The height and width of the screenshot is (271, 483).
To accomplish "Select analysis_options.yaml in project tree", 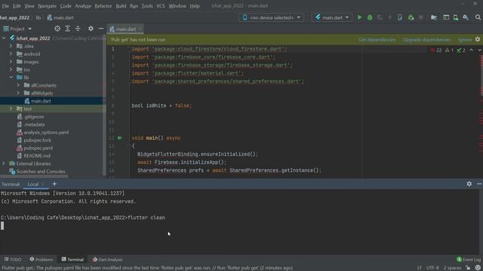I will (x=46, y=132).
